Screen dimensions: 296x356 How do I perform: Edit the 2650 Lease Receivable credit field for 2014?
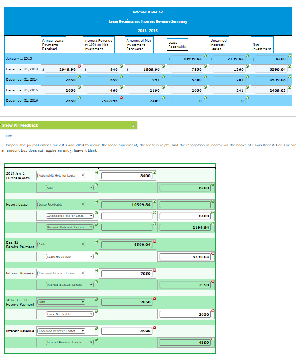click(x=185, y=314)
